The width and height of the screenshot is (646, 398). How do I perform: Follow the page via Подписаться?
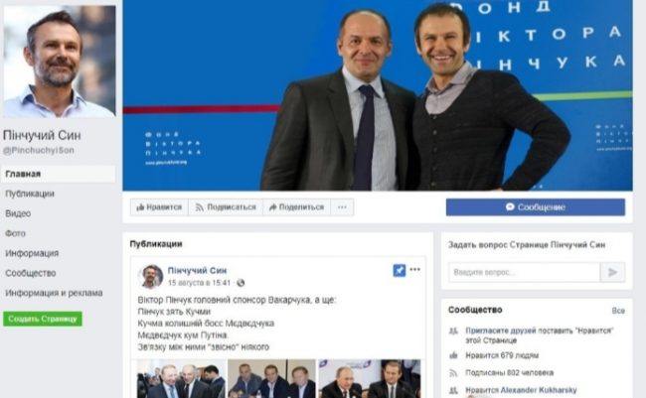[x=226, y=207]
